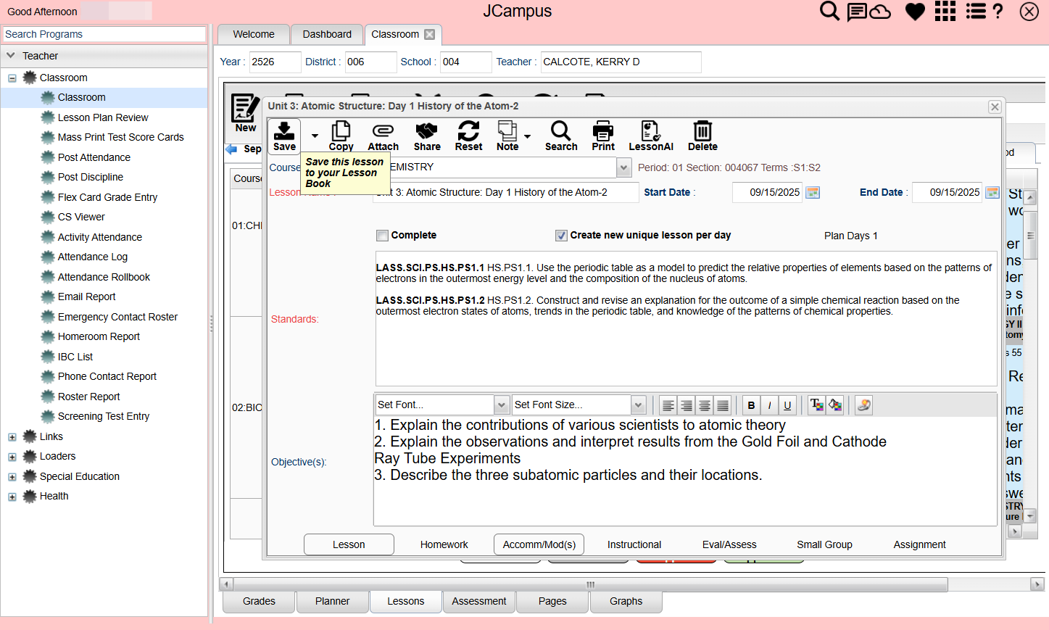Expand the Save options arrow
This screenshot has height=630, width=1049.
(x=315, y=136)
